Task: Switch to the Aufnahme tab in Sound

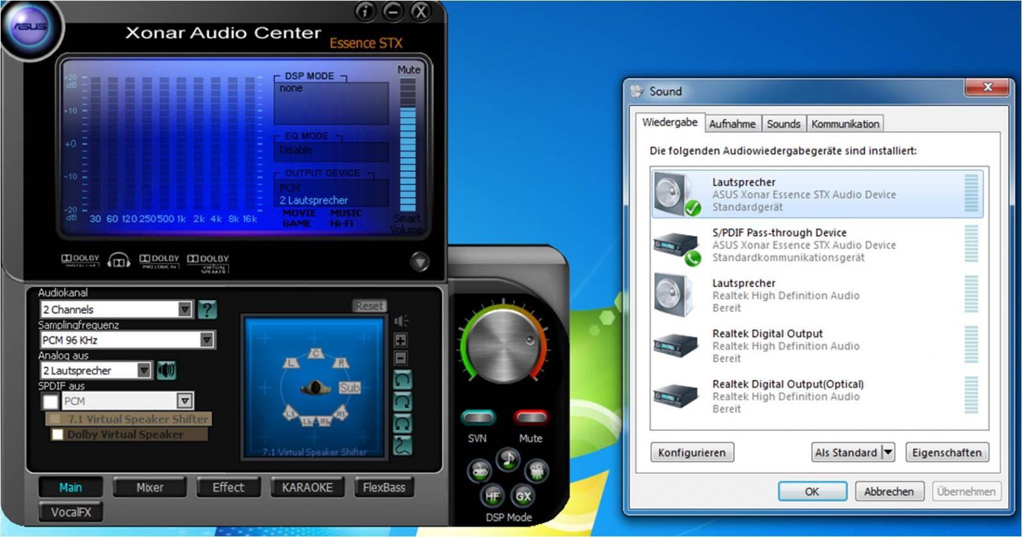Action: click(x=732, y=124)
